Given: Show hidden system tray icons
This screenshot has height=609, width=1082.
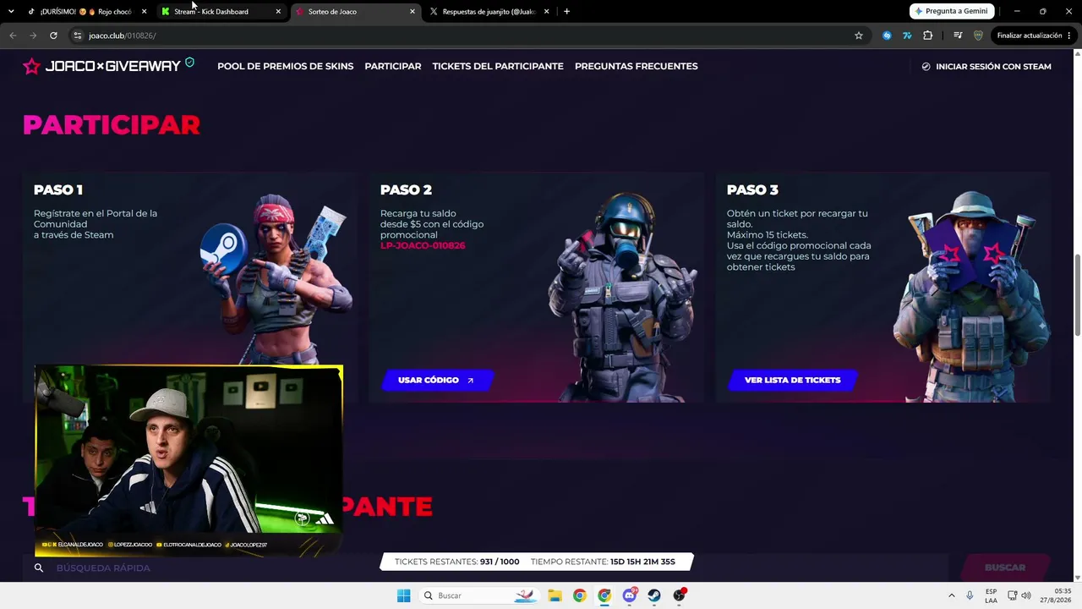Looking at the screenshot, I should 952,595.
